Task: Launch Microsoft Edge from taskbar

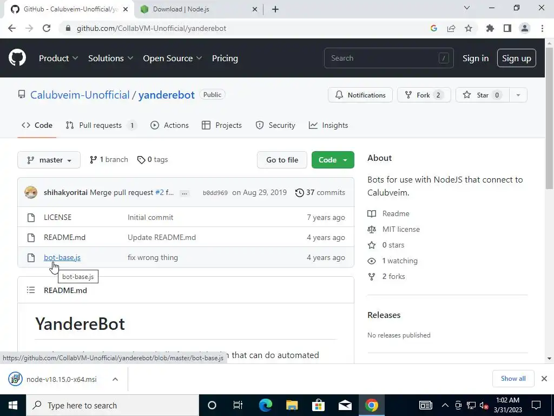Action: 265,405
